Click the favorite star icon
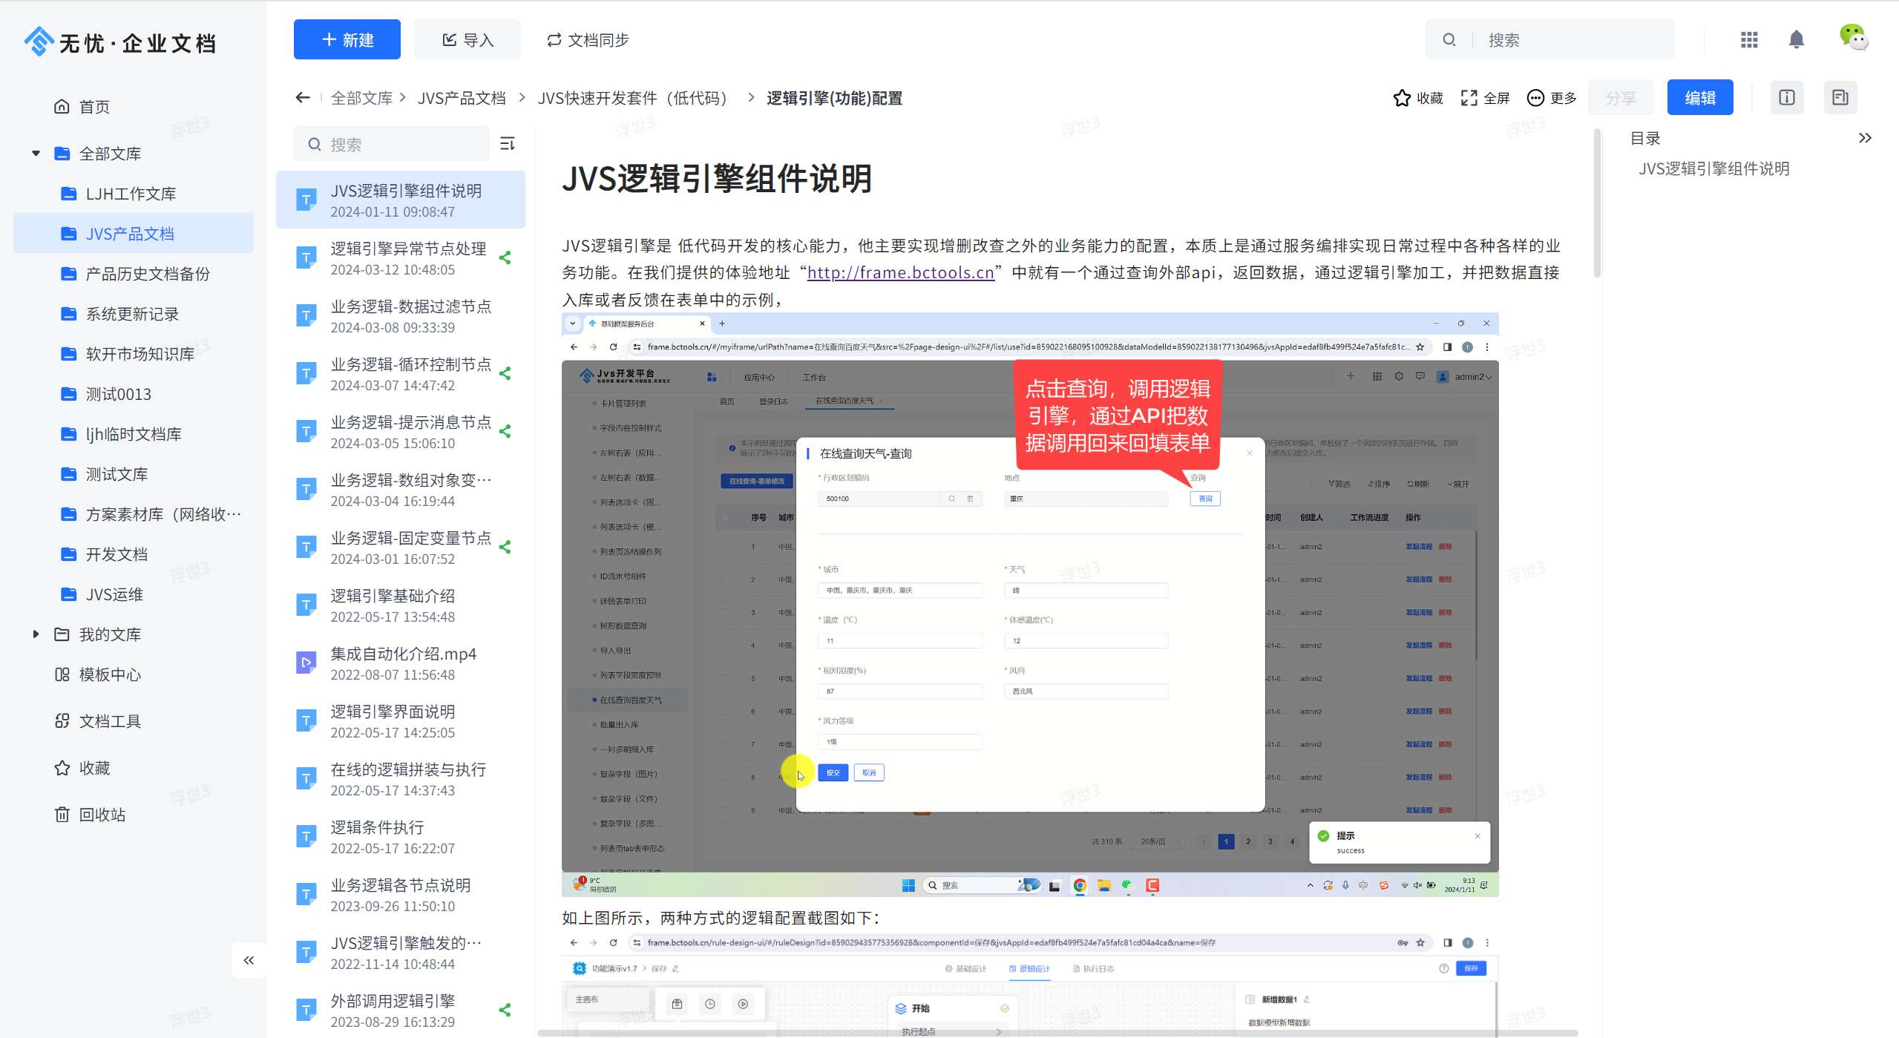This screenshot has width=1899, height=1038. [x=1402, y=98]
